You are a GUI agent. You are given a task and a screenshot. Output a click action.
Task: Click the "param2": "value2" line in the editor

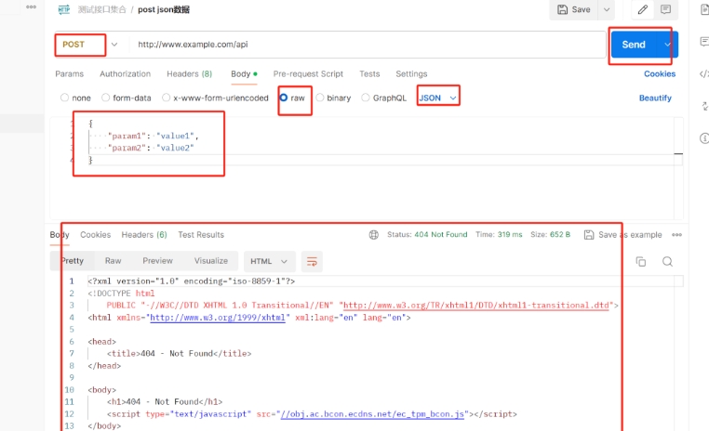point(151,148)
